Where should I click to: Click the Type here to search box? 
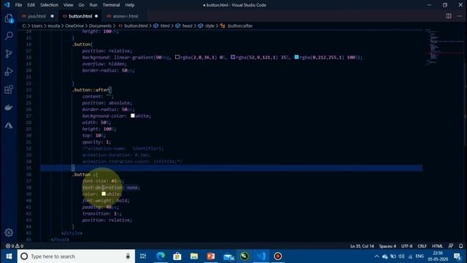[x=76, y=256]
